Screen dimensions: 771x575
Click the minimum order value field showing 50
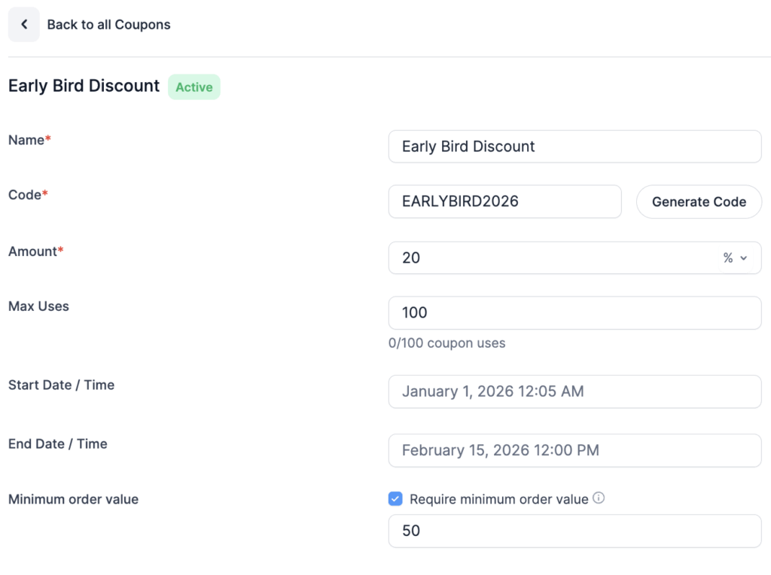click(x=574, y=531)
